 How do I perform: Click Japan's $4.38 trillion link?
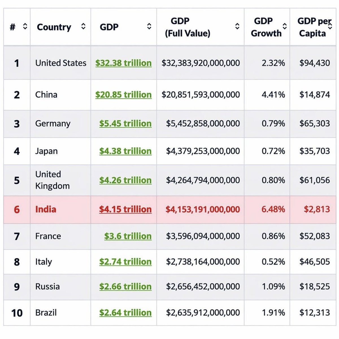[x=125, y=151]
